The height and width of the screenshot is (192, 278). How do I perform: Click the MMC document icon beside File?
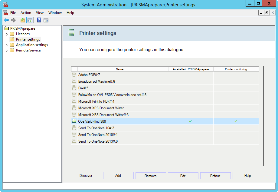tap(5, 13)
